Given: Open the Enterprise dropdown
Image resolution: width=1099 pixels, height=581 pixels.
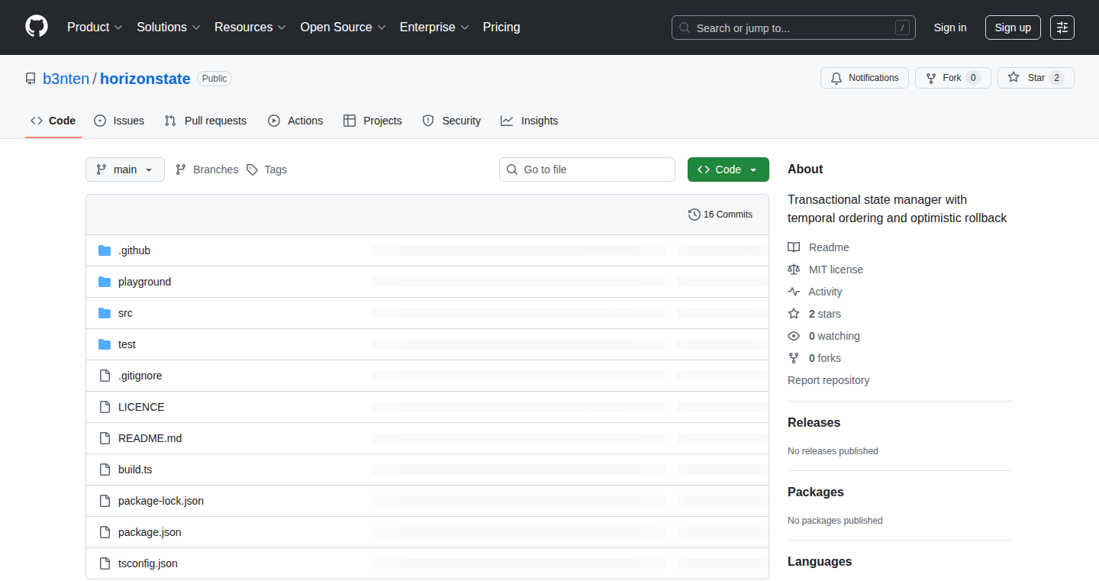Looking at the screenshot, I should (434, 27).
